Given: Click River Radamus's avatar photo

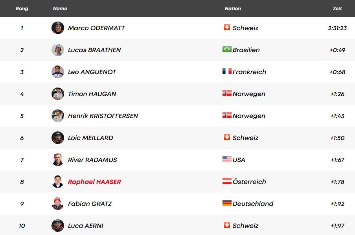Looking at the screenshot, I should (58, 160).
